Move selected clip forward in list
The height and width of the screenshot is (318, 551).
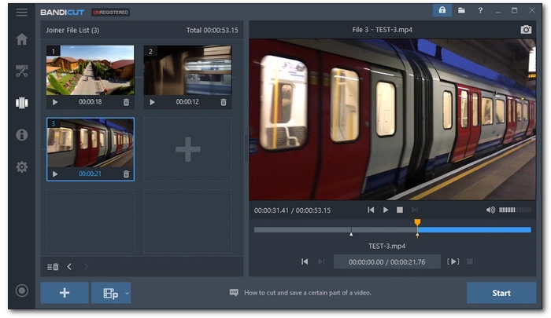tap(86, 267)
